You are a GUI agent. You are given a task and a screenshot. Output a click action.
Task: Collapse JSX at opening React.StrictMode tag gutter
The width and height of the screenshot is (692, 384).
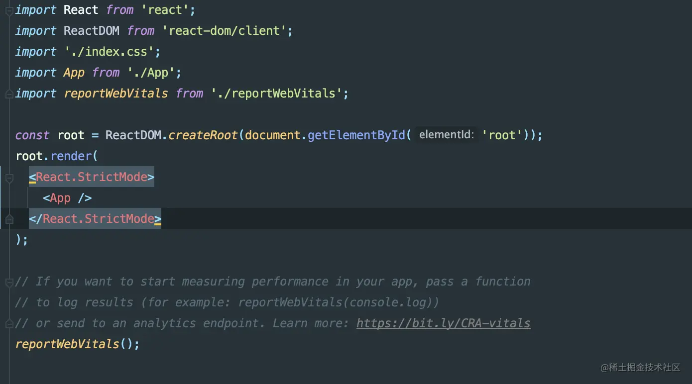[x=9, y=178]
